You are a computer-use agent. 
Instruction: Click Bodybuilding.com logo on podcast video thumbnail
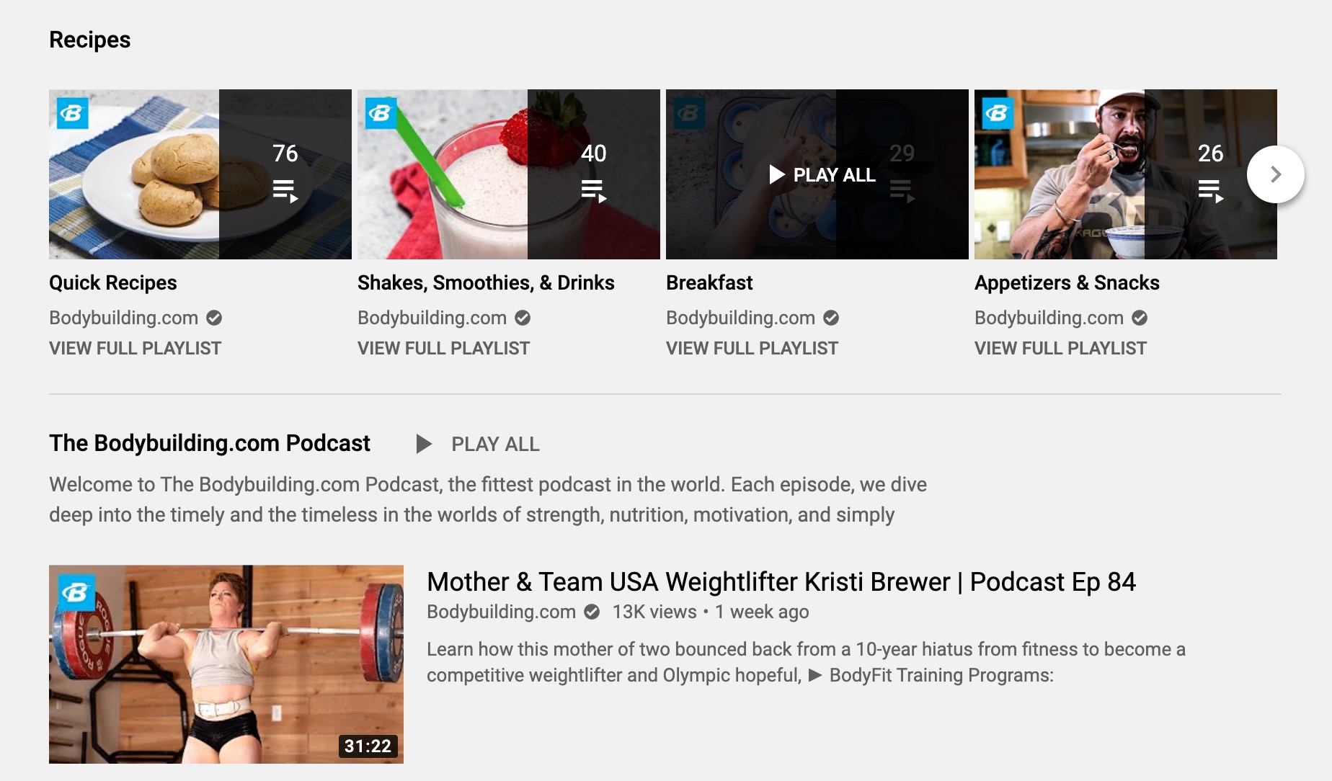[76, 592]
